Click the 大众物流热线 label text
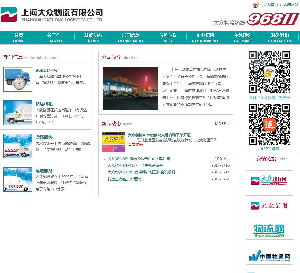Viewport: 300px width, 273px height. click(x=229, y=23)
